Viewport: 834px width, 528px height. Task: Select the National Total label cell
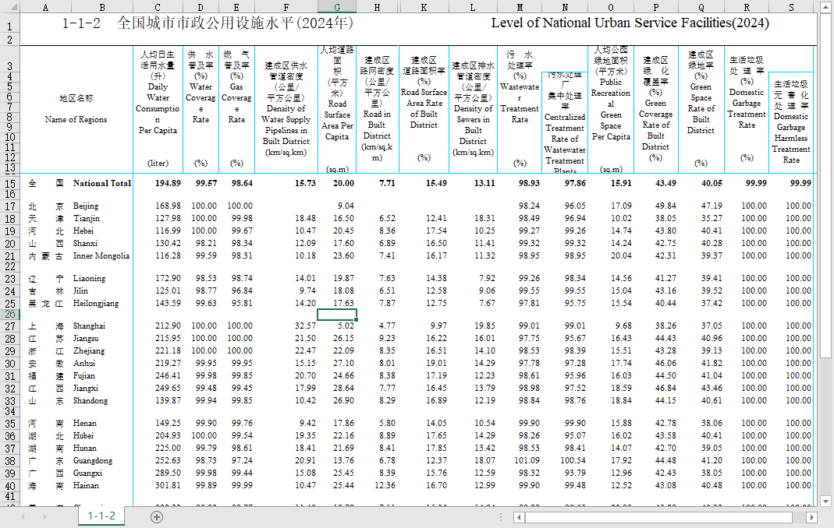point(102,184)
